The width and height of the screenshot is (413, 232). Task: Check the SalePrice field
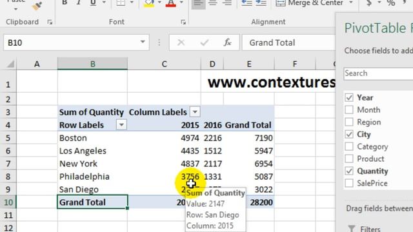(x=349, y=183)
